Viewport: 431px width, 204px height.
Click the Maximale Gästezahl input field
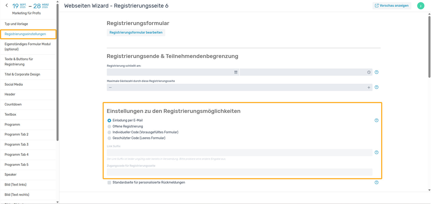239,87
